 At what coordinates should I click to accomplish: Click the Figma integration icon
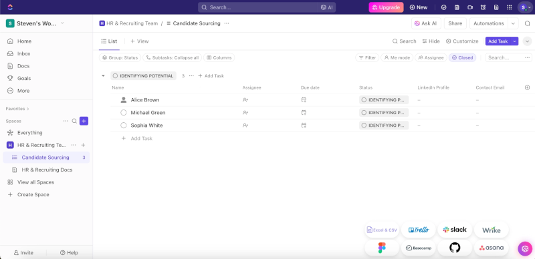tap(382, 248)
